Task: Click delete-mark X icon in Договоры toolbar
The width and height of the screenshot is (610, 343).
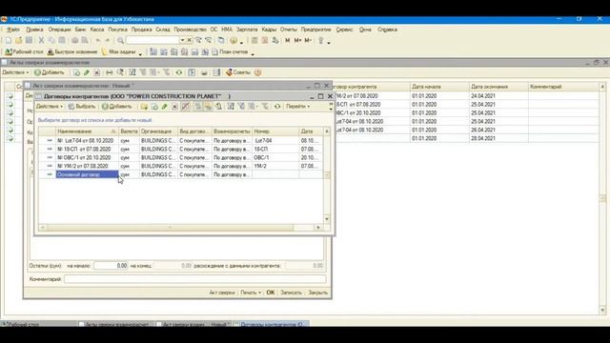Action: pyautogui.click(x=174, y=107)
